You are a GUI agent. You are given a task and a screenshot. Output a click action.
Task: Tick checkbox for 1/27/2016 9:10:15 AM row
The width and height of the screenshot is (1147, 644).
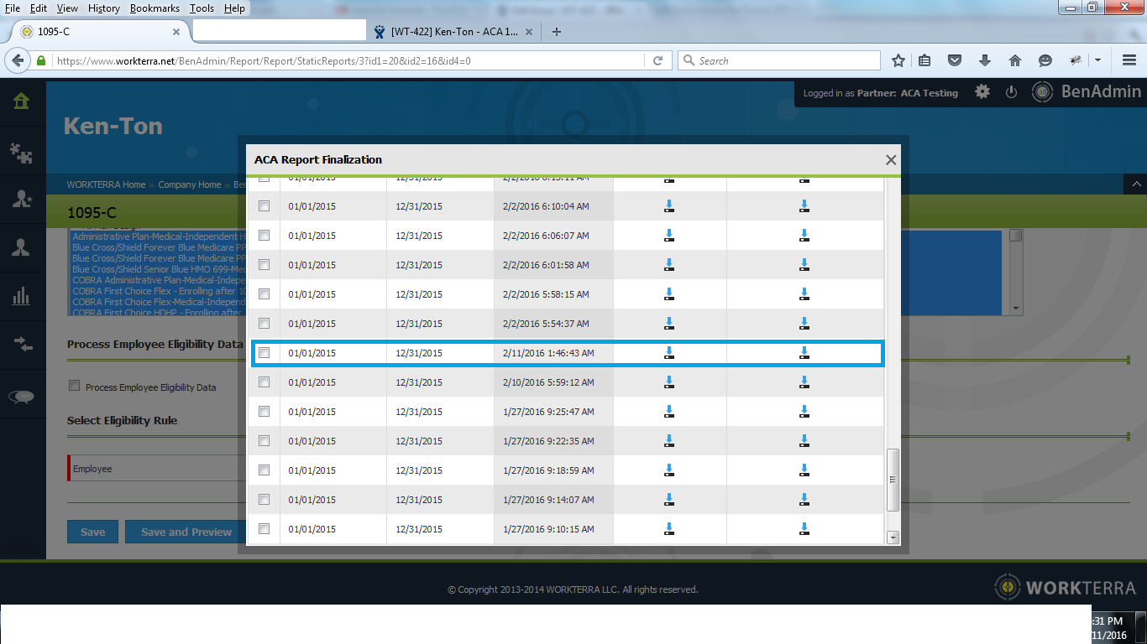click(264, 529)
